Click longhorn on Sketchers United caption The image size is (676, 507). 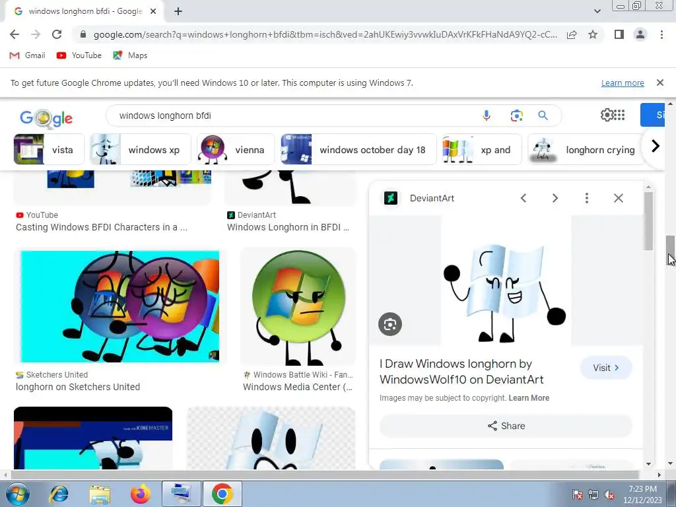[78, 387]
